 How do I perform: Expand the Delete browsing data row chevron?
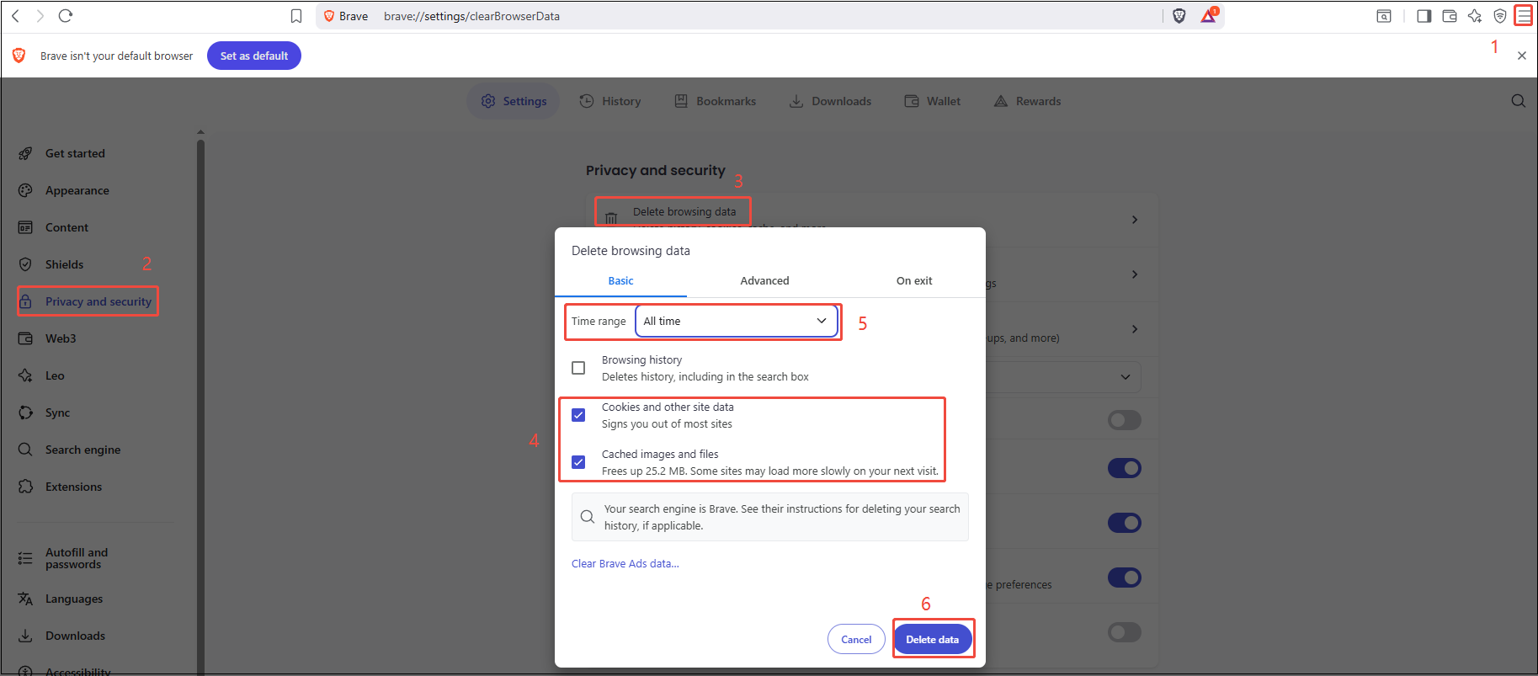coord(1135,220)
